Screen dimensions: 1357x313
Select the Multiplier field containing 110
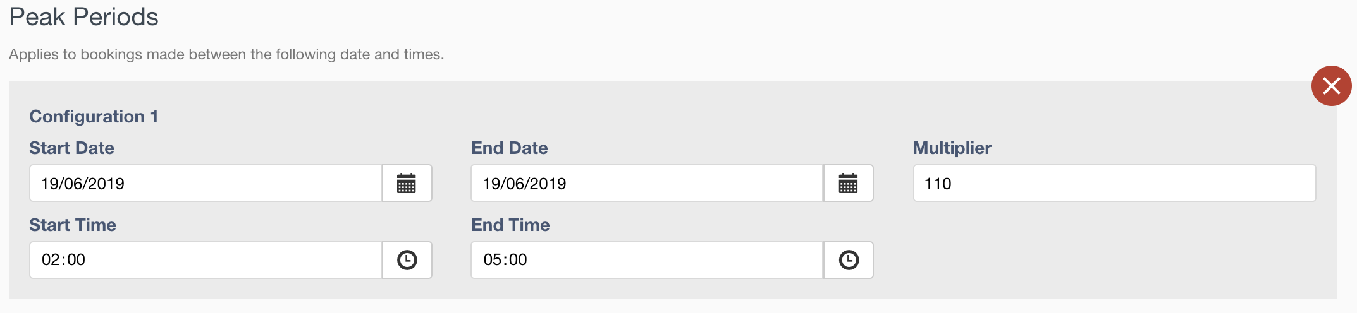point(1114,184)
